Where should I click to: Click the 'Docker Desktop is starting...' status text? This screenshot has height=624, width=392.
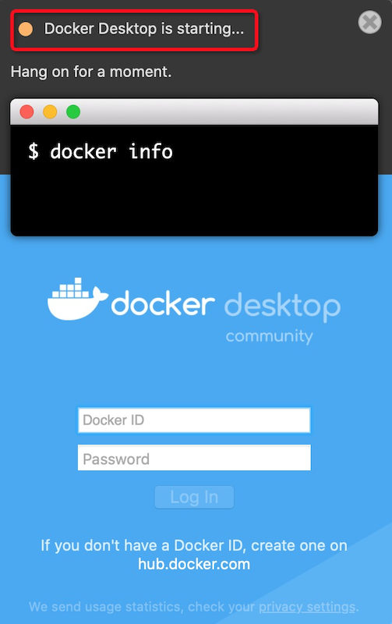tap(144, 29)
